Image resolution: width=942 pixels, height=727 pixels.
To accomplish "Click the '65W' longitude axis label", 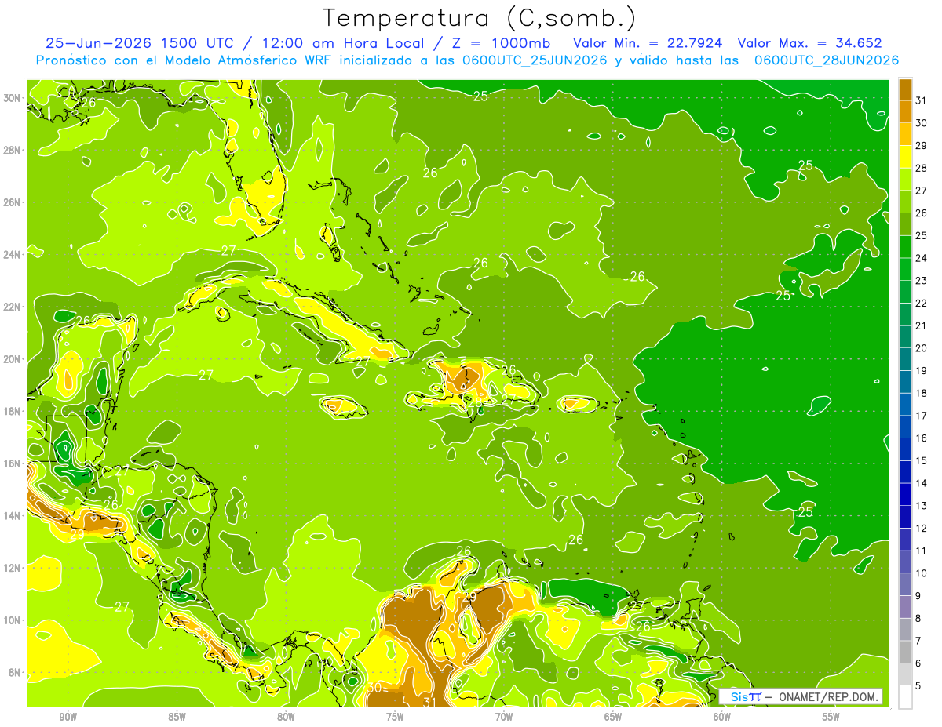I will pyautogui.click(x=613, y=717).
